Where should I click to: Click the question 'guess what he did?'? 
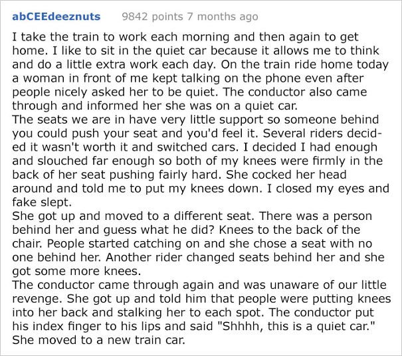[159, 230]
